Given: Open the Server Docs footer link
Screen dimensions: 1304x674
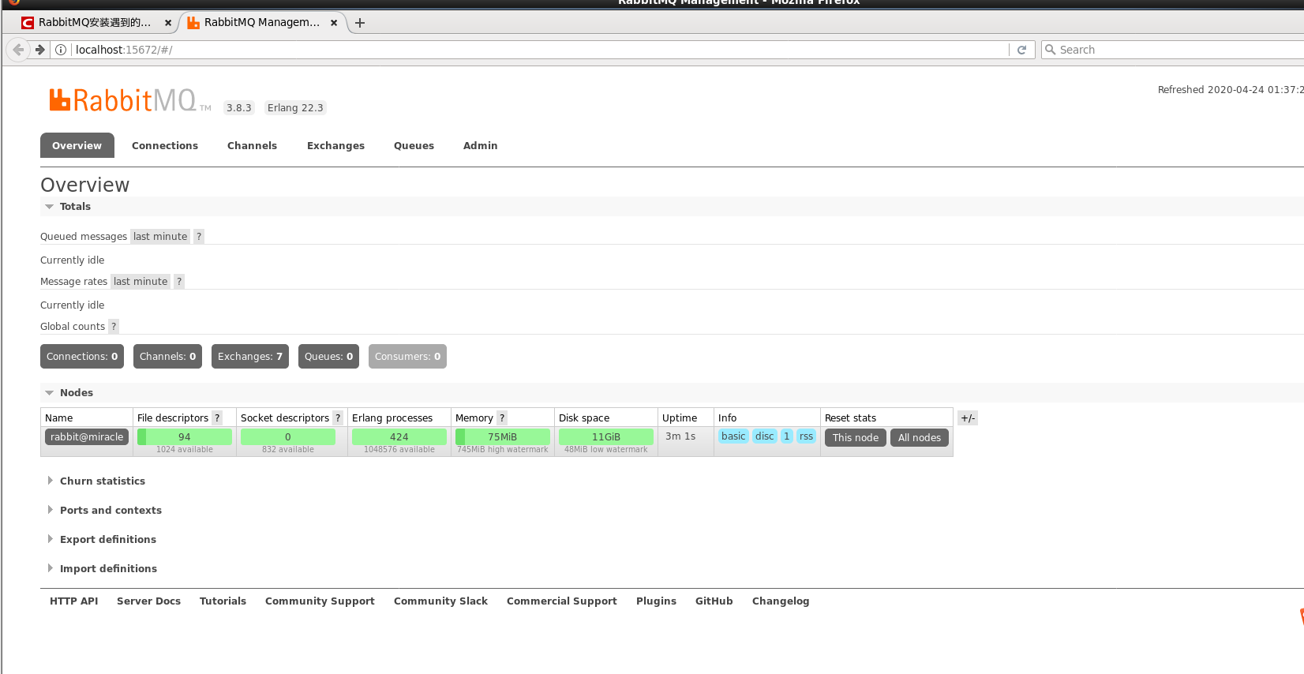Looking at the screenshot, I should (x=149, y=601).
